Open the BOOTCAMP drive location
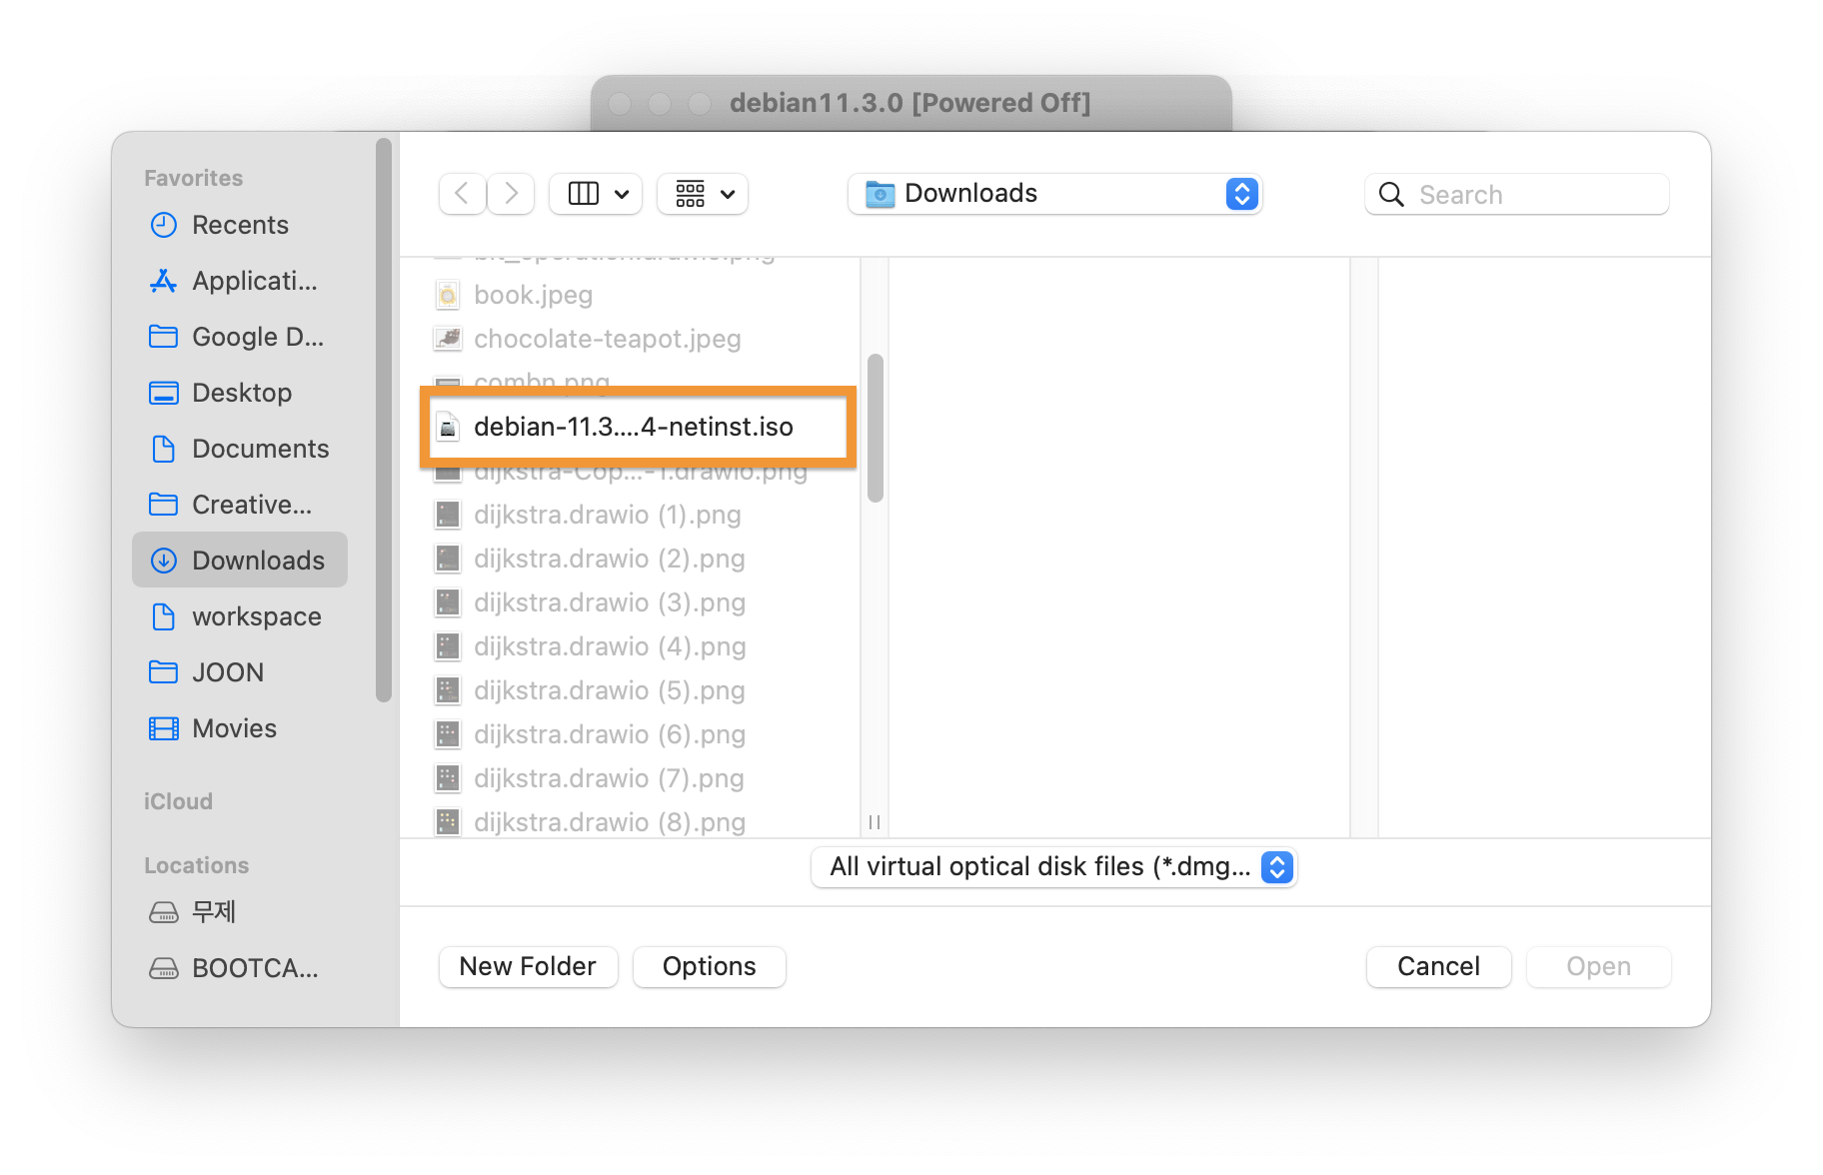The image size is (1823, 1175). coord(254,968)
